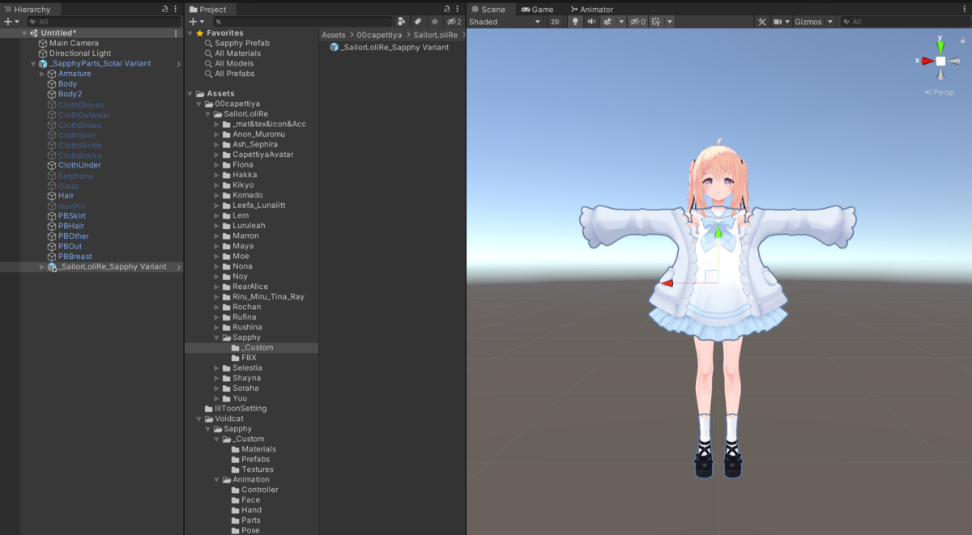Viewport: 972px width, 535px height.
Task: Select the PBBreast object in Hierarchy
Action: pyautogui.click(x=75, y=257)
